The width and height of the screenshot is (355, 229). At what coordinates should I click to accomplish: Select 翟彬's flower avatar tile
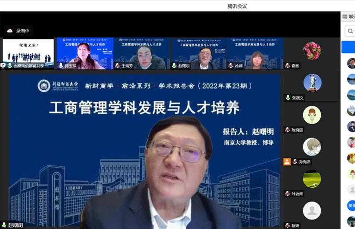click(x=312, y=51)
